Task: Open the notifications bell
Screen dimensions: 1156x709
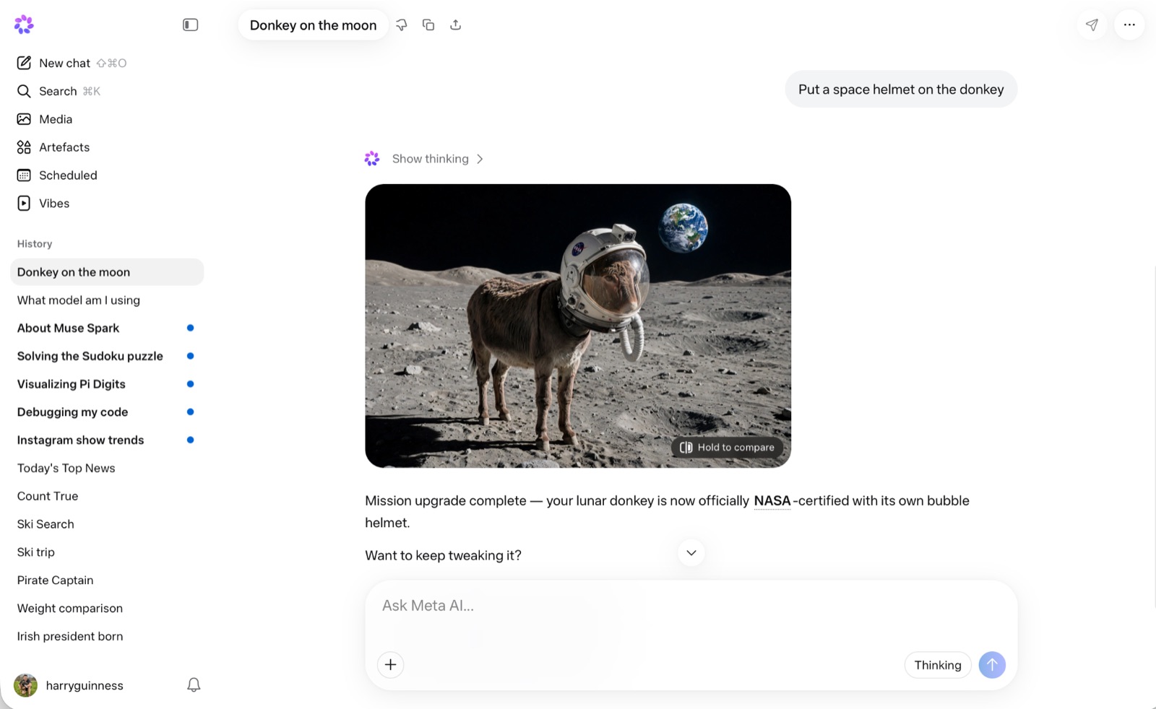Action: pos(194,685)
